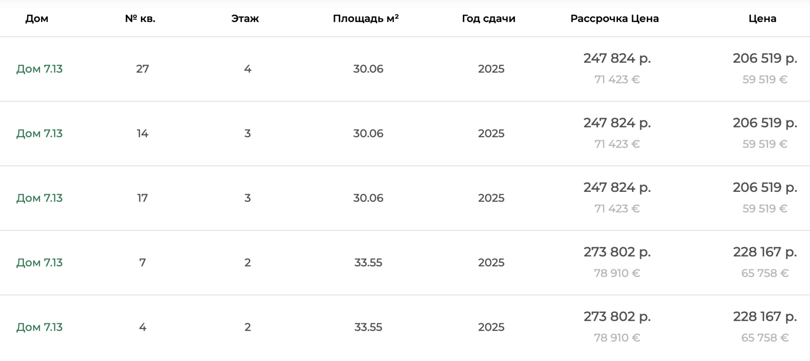
Task: Open the Дом 7.13 link for apartment 14
Action: pyautogui.click(x=39, y=133)
